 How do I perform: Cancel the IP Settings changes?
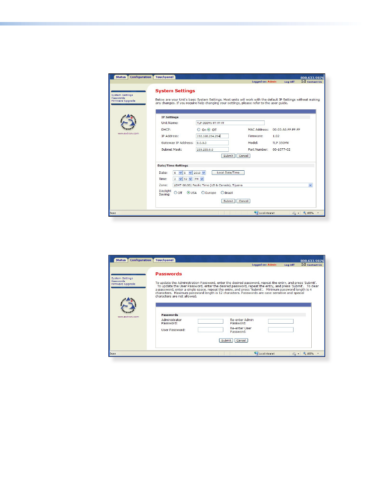[243, 156]
